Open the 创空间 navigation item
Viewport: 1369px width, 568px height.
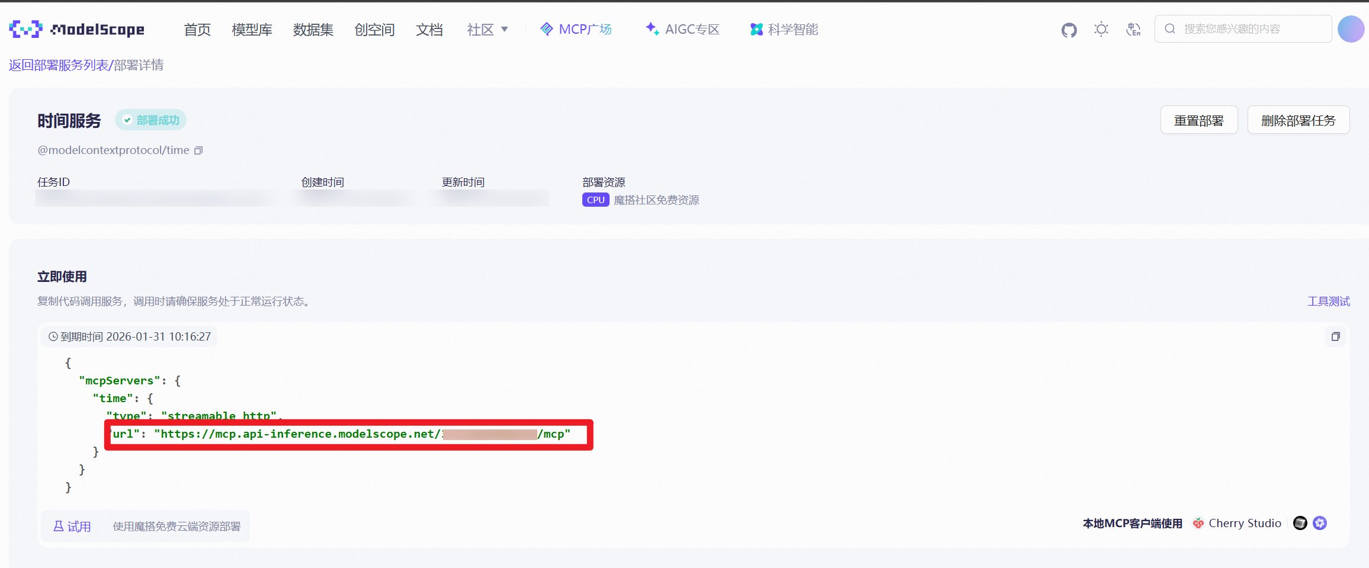pos(374,30)
